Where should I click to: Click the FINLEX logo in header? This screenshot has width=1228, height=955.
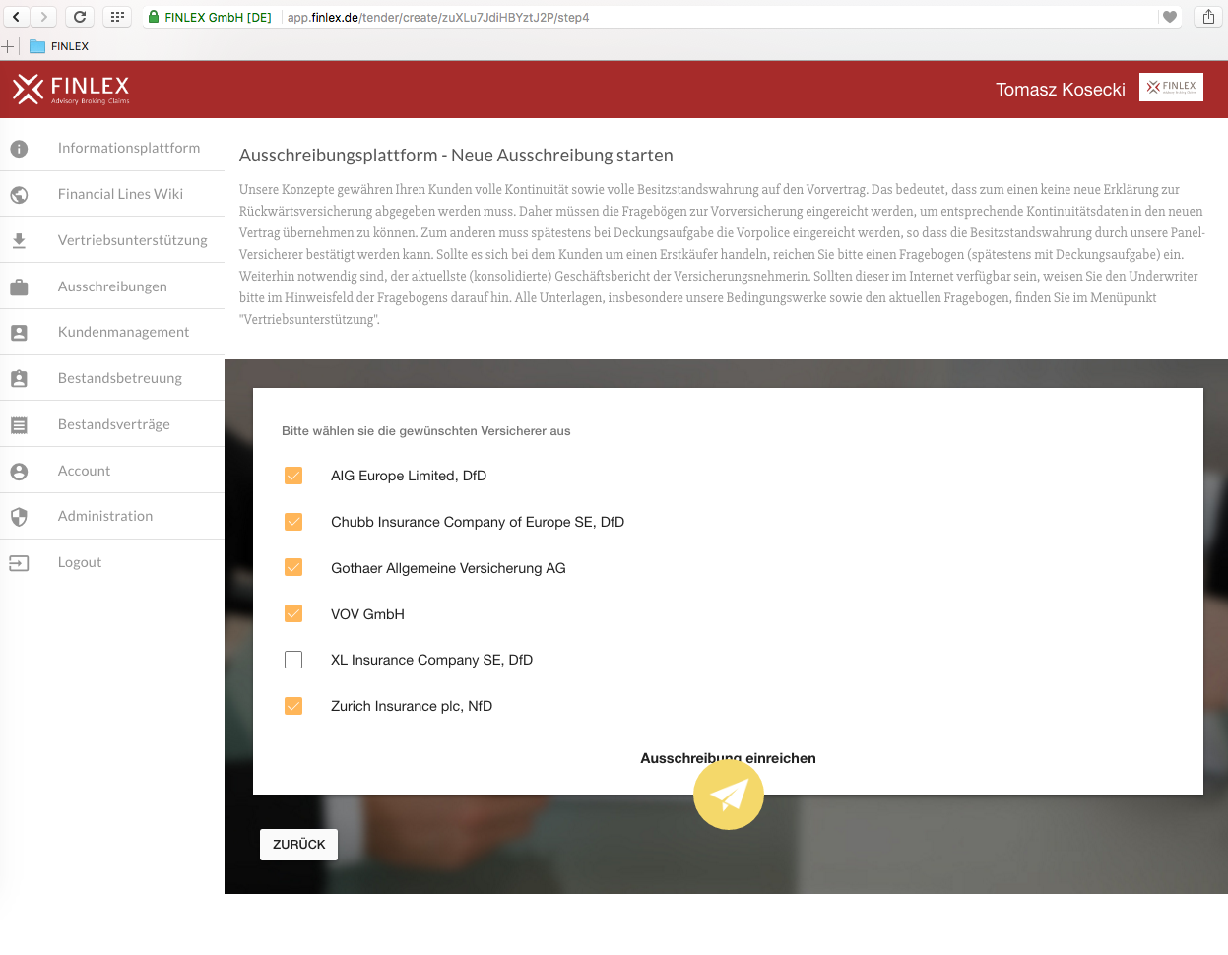pyautogui.click(x=71, y=89)
